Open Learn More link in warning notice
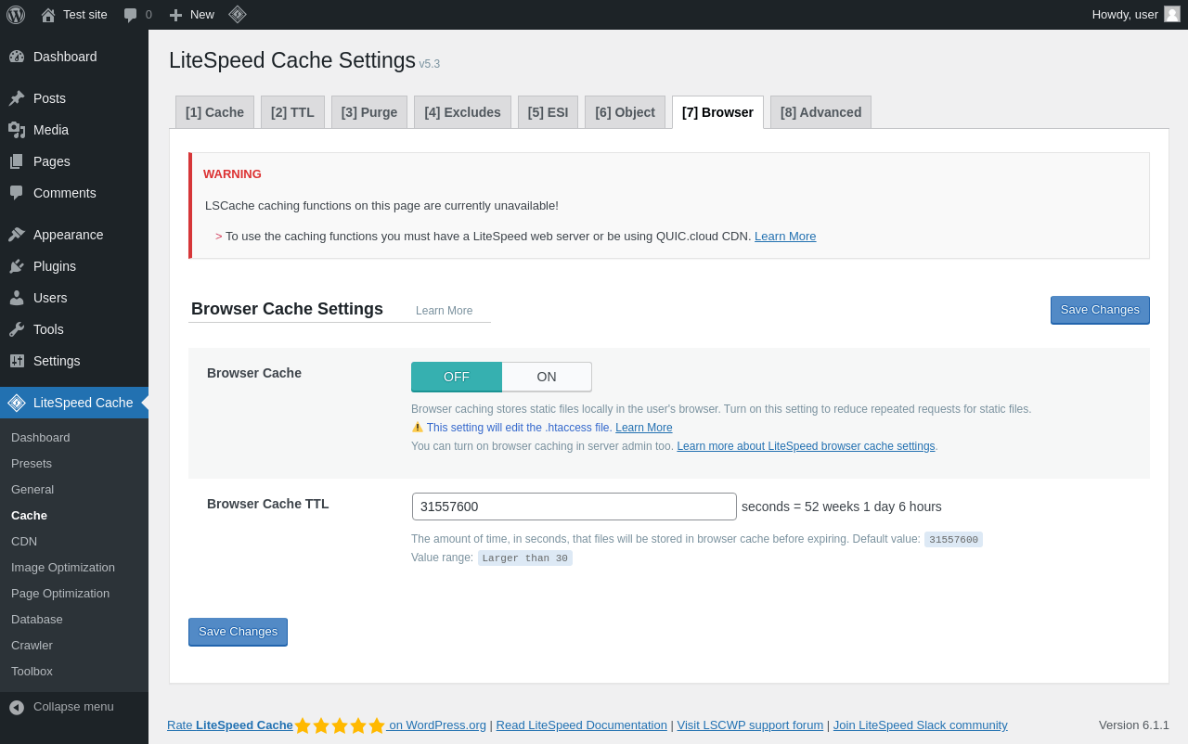The width and height of the screenshot is (1188, 744). point(785,237)
